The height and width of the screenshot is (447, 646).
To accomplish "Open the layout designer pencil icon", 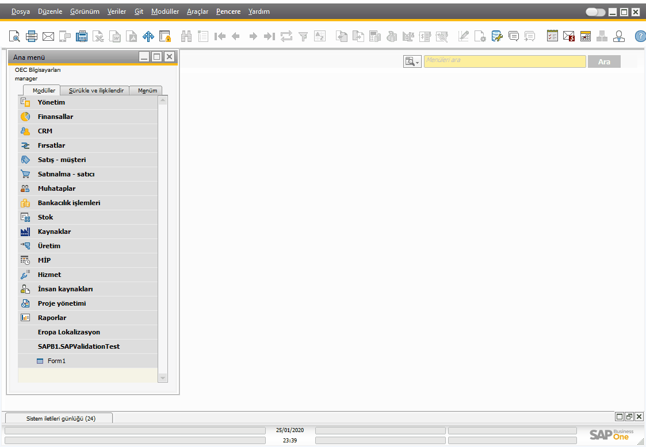I will click(464, 36).
